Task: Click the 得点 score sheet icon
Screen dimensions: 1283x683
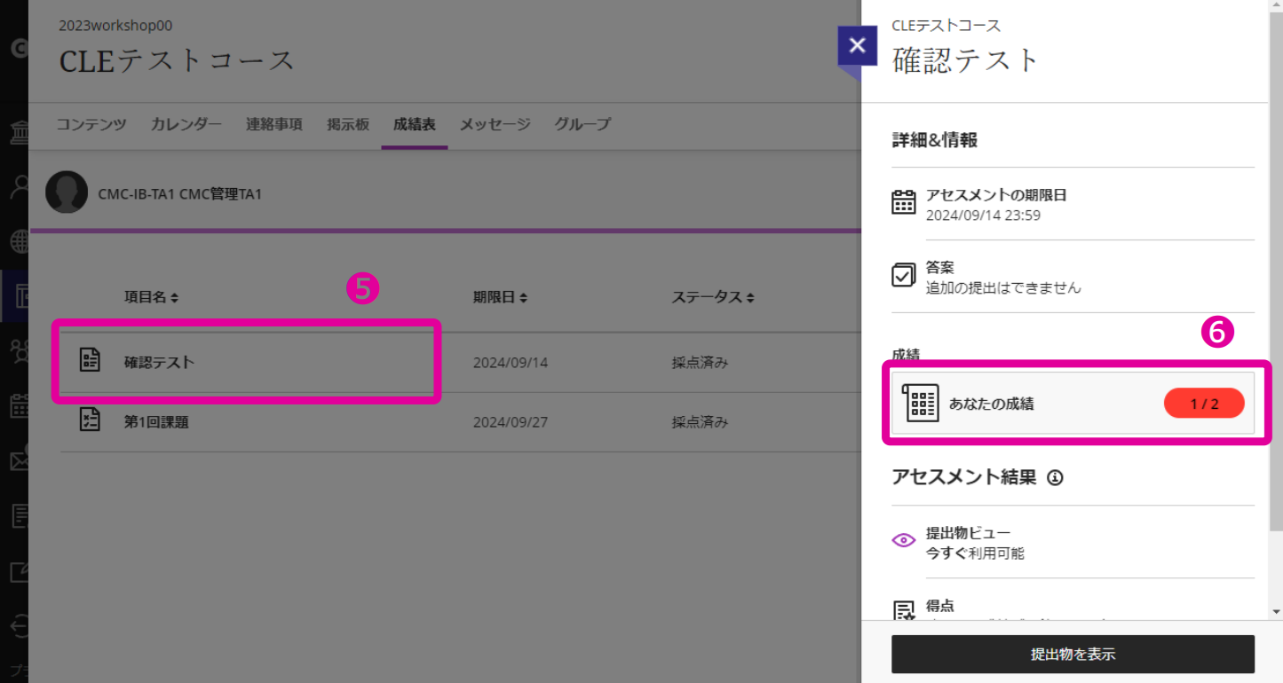Action: 904,610
